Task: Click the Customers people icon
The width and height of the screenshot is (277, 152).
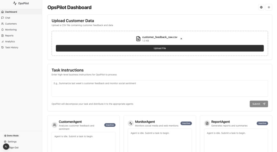Action: (2, 24)
